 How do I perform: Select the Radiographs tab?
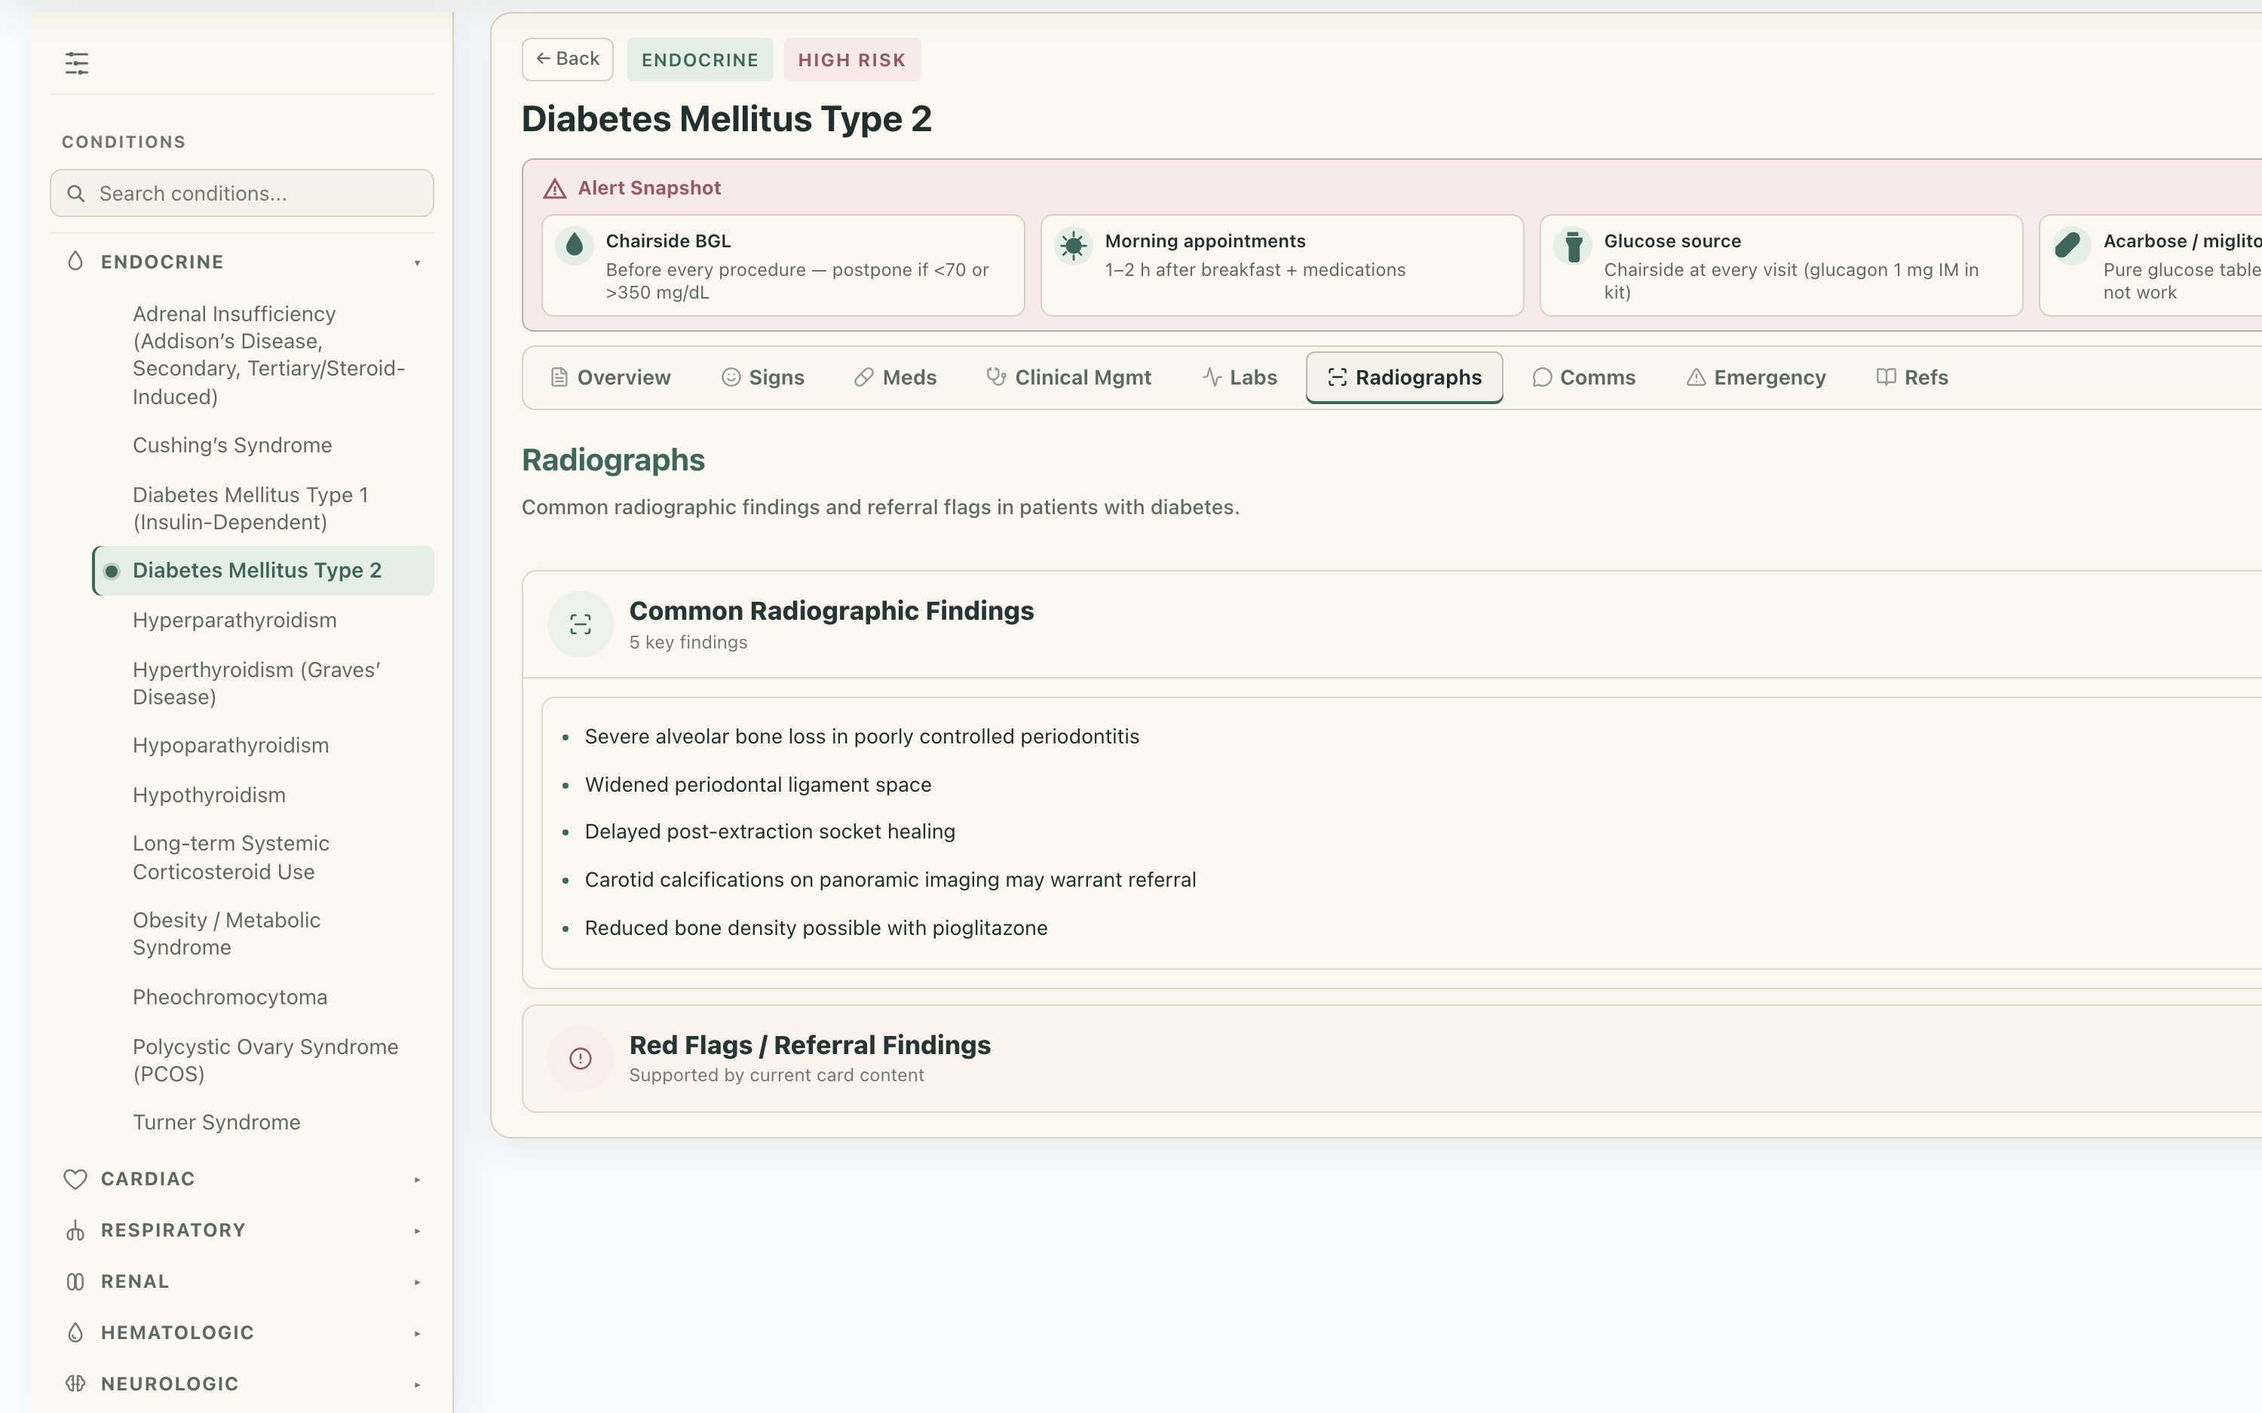tap(1404, 378)
